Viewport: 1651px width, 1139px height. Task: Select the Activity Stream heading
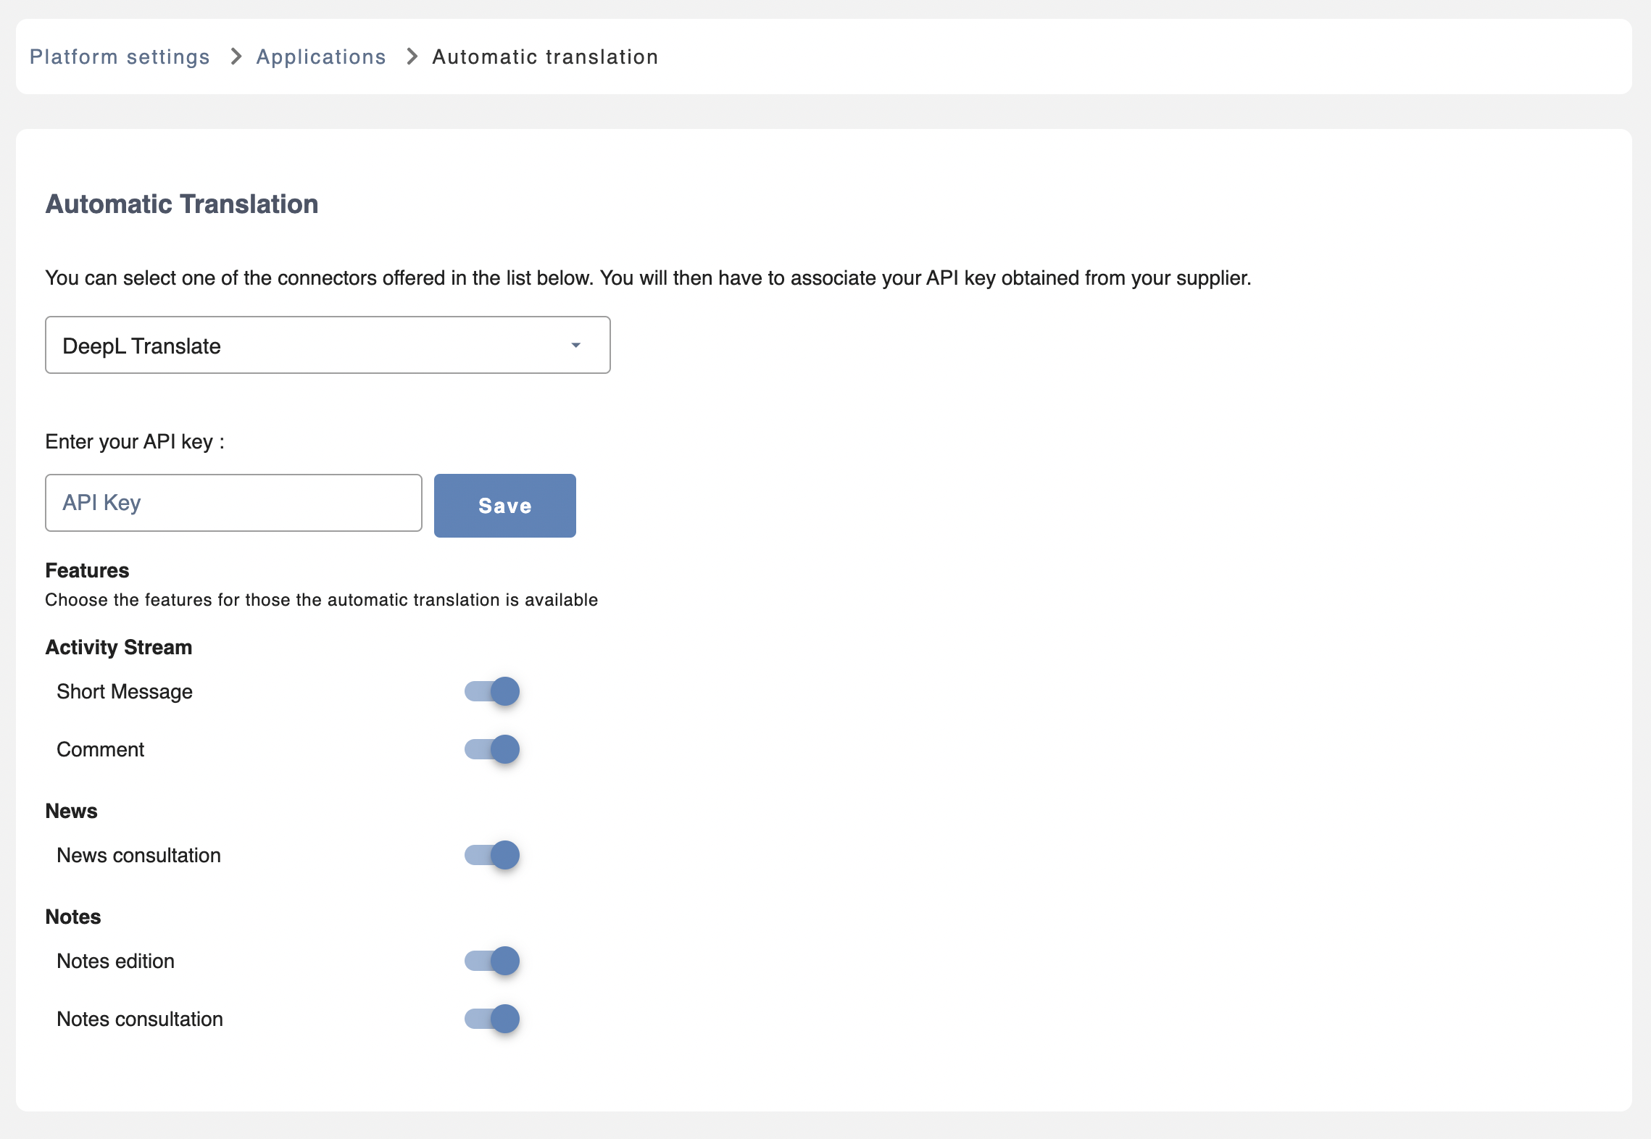(119, 648)
